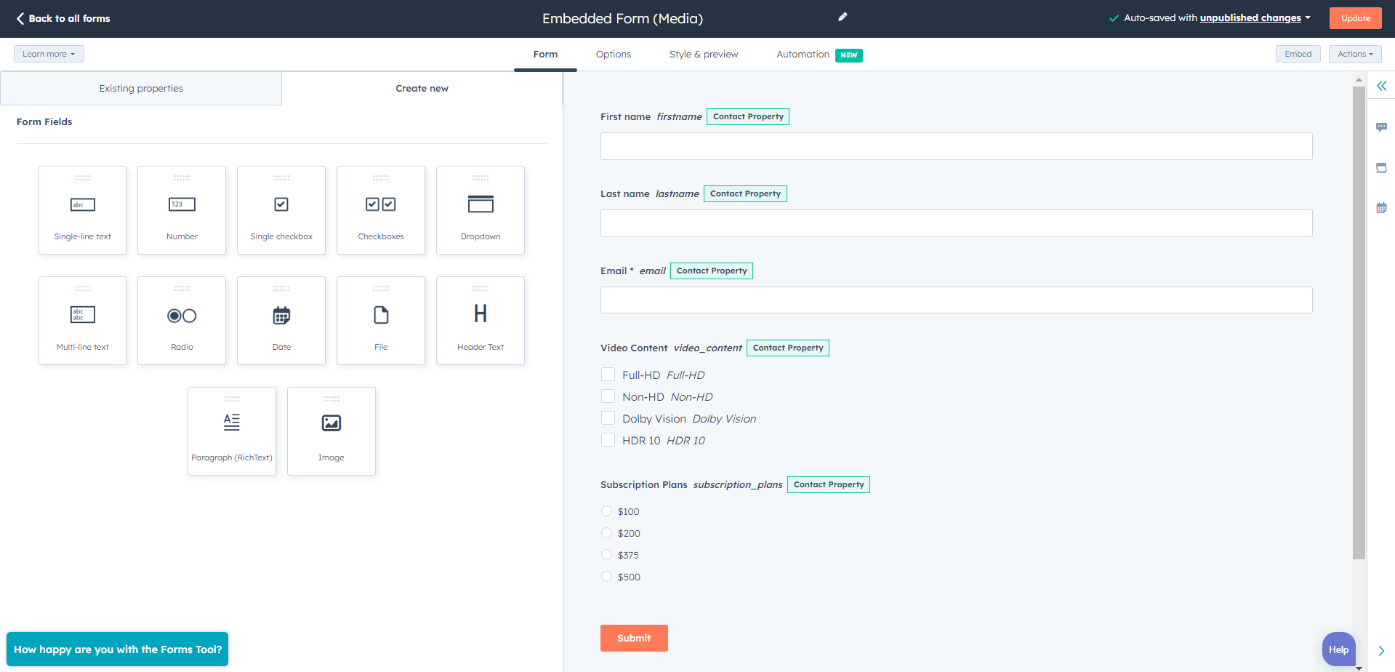Pick the Number field icon
The height and width of the screenshot is (672, 1395).
(182, 205)
